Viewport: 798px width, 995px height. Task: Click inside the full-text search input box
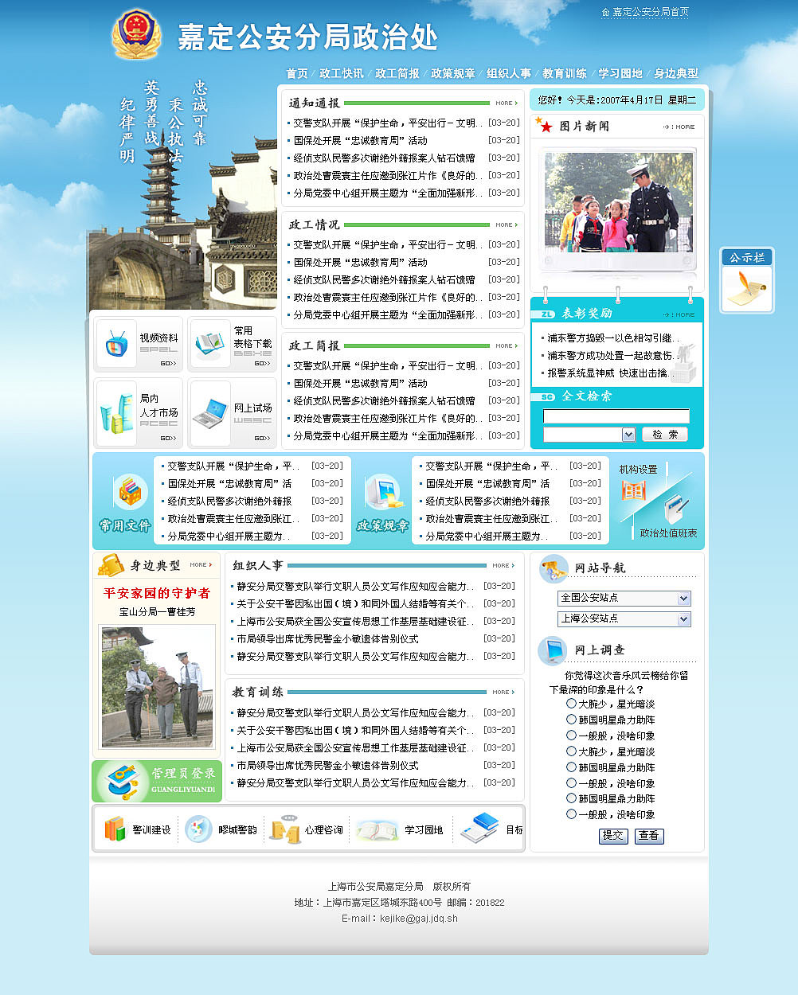(x=617, y=416)
